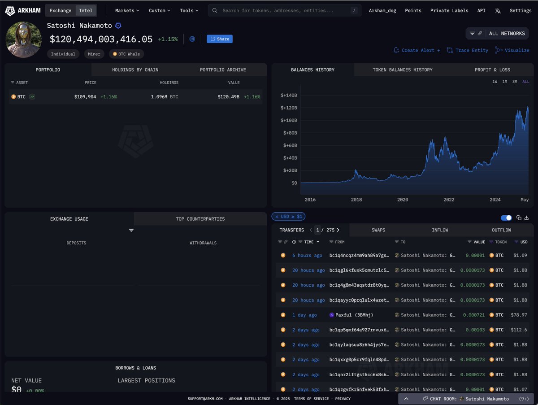Set chart range to ALL
Screen dimensions: 538x405
pyautogui.click(x=525, y=82)
